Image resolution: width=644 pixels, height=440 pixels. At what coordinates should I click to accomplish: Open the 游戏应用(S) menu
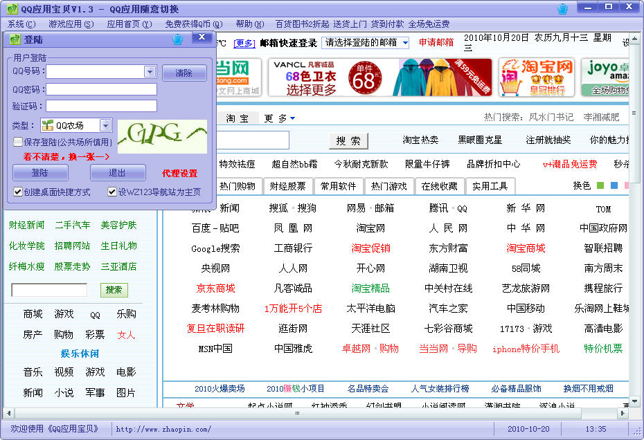tap(71, 24)
